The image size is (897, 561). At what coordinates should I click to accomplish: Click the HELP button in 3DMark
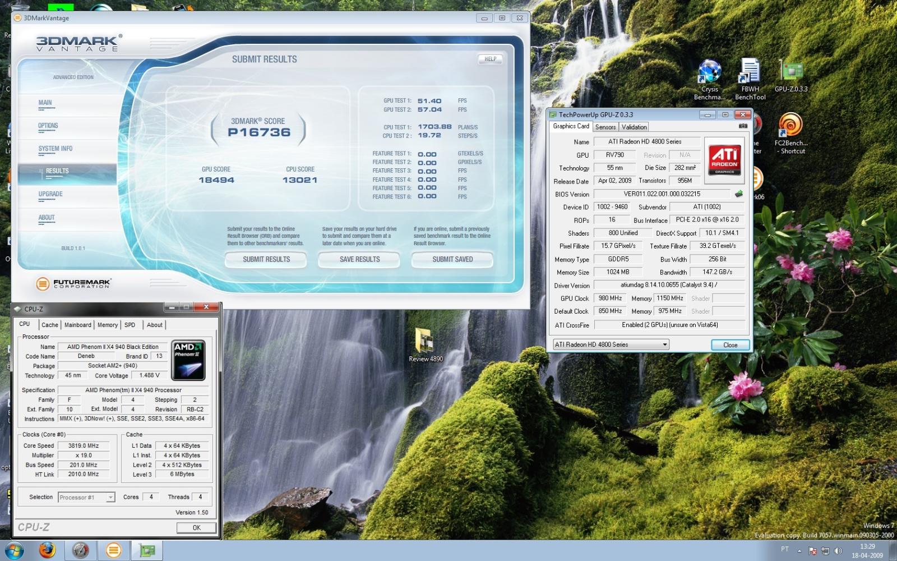tap(491, 59)
